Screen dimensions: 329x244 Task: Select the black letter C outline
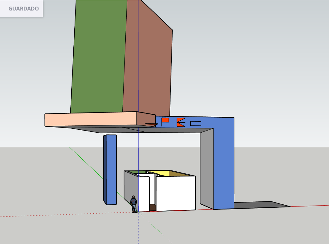point(195,123)
